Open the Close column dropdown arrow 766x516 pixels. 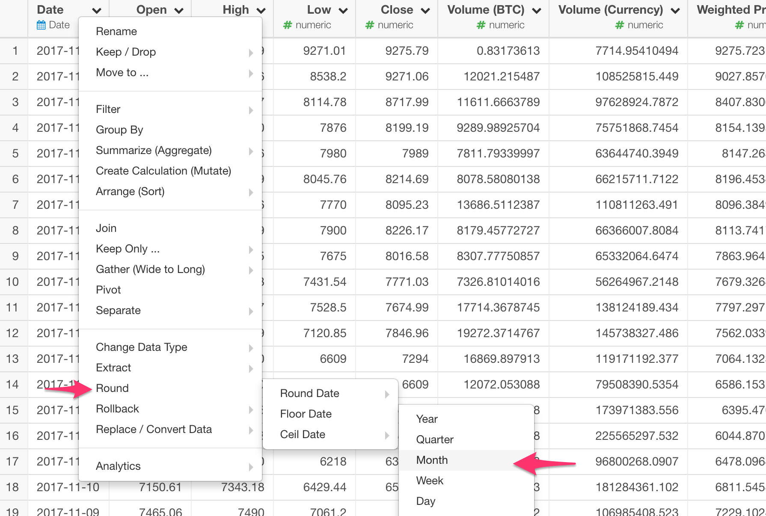point(425,11)
